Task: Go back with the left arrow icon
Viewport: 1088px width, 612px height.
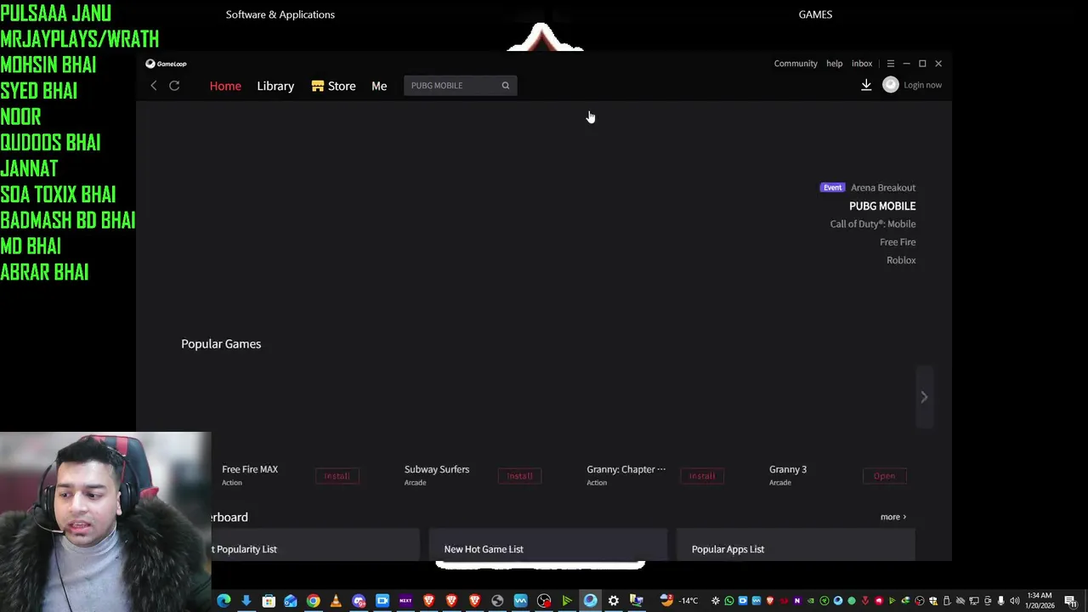Action: (x=154, y=85)
